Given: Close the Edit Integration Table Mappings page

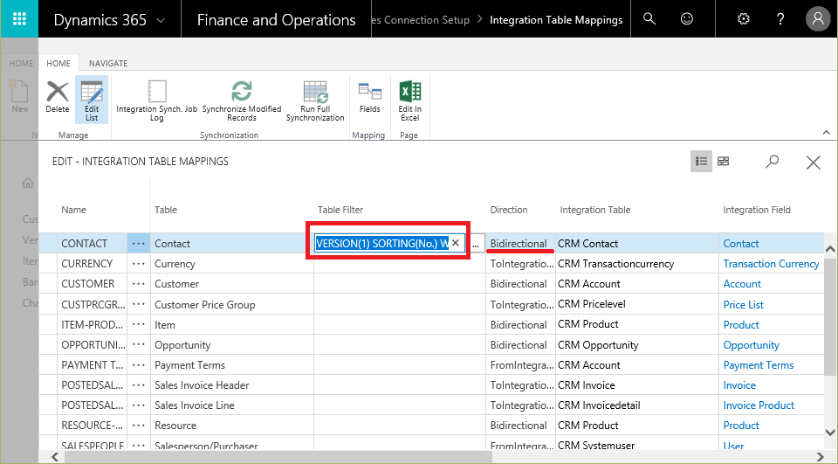Looking at the screenshot, I should click(x=813, y=163).
